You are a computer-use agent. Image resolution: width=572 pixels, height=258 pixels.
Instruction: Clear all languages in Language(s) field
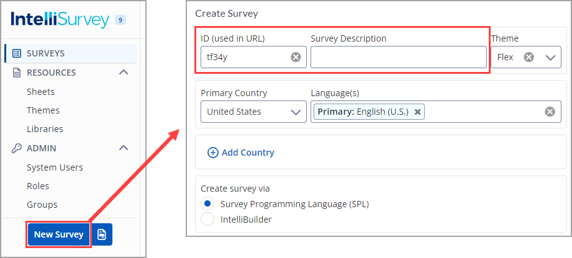[x=550, y=112]
